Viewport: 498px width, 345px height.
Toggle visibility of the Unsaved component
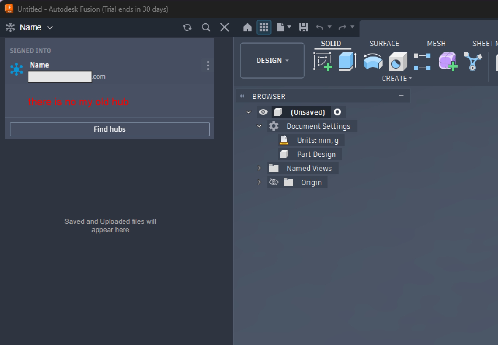(x=263, y=112)
